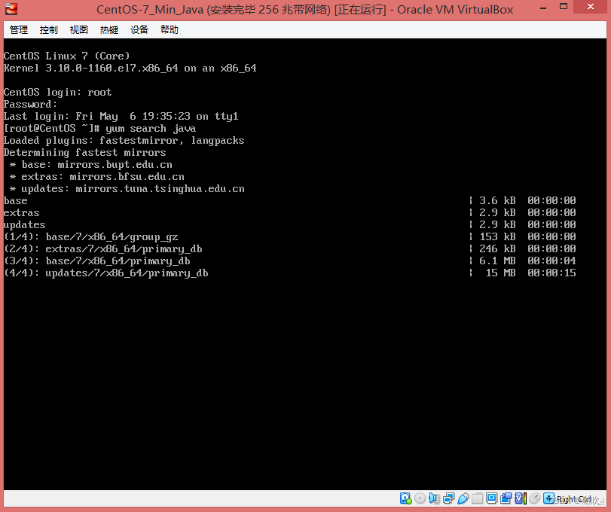Click the window title 'CentOS-7_Min_Java'
611x512 pixels.
[150, 9]
